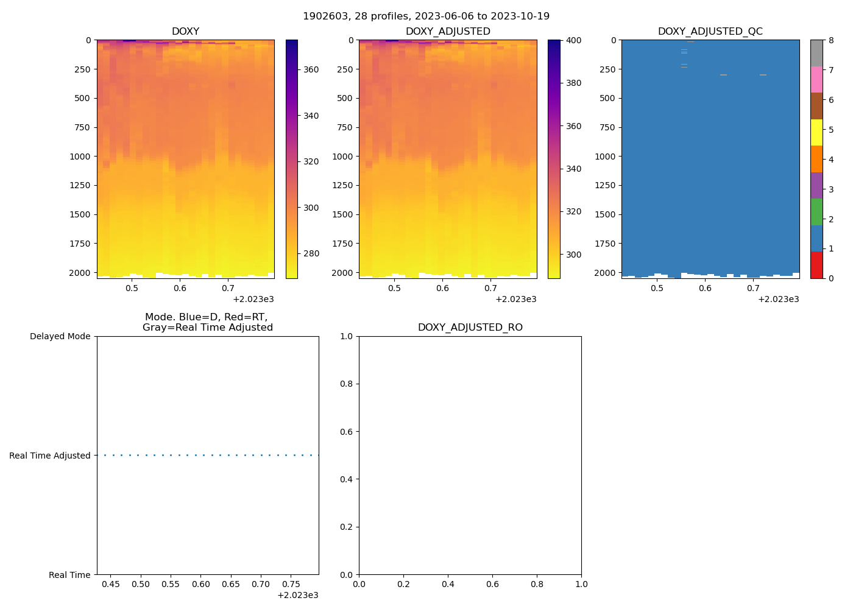
Task: Pick the orange segment of the QC colorbar
Action: [816, 159]
